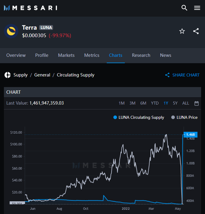The width and height of the screenshot is (205, 214).
Task: Click the Messari logo
Action: [x=30, y=8]
